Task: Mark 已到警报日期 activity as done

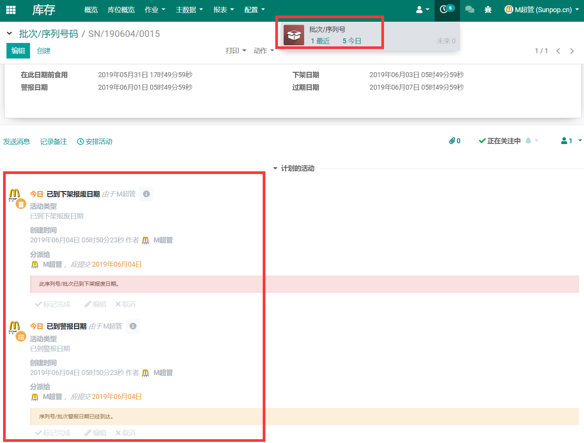Action: pyautogui.click(x=53, y=433)
